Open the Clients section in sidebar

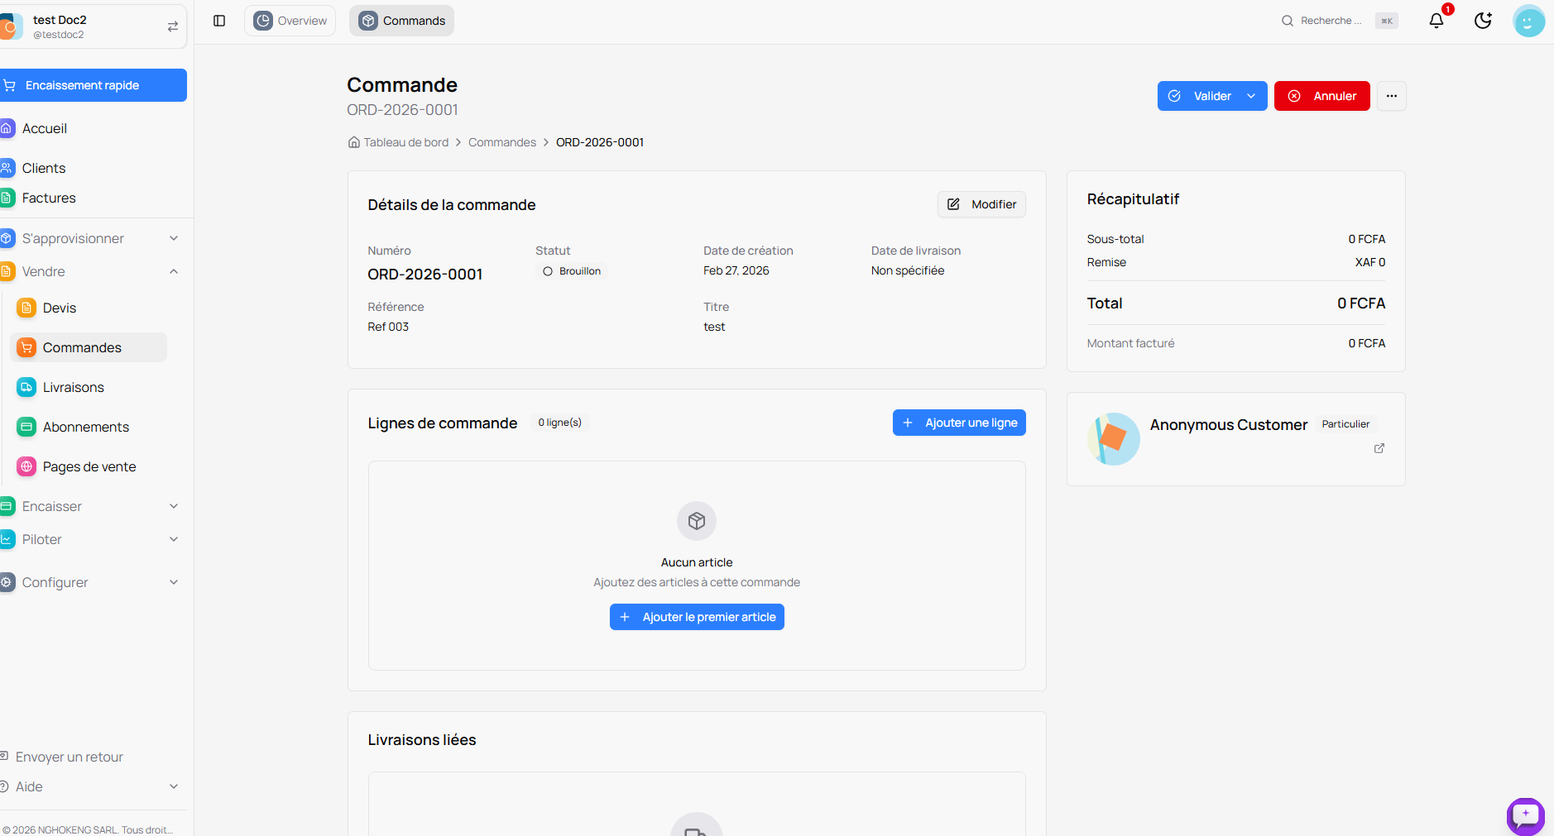[45, 168]
